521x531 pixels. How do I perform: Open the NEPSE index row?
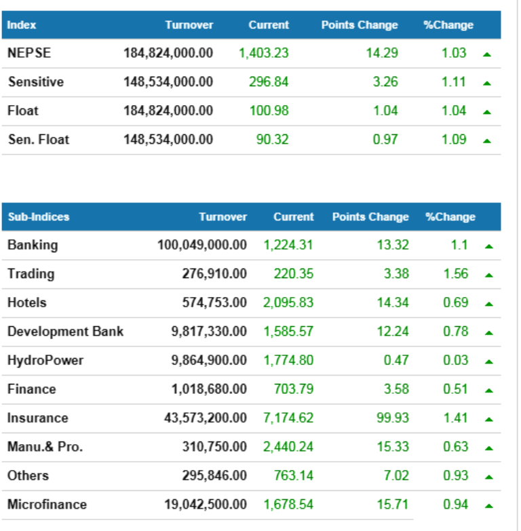29,53
